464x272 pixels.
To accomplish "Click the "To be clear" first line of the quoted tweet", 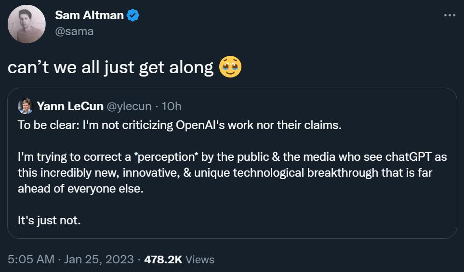I will (179, 126).
